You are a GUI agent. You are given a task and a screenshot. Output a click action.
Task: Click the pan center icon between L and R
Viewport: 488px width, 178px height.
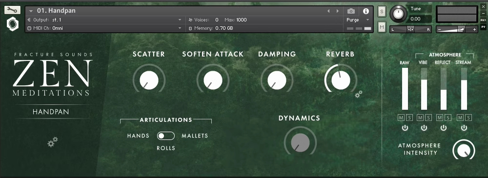pyautogui.click(x=410, y=29)
